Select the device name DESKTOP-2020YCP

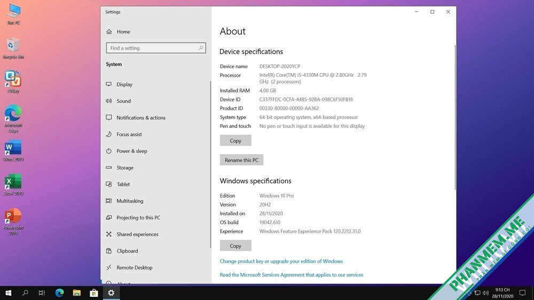tap(280, 66)
